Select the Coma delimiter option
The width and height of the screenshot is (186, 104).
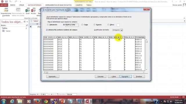click(82, 25)
